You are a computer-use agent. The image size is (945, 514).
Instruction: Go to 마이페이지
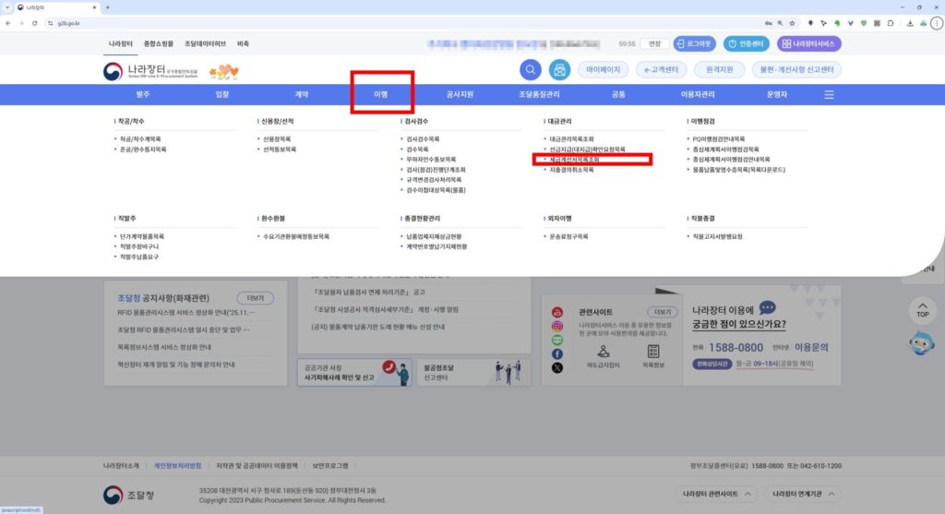click(604, 70)
